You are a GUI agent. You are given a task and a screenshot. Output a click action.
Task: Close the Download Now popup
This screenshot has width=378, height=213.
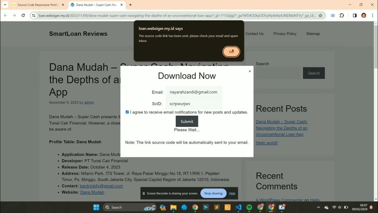[250, 71]
